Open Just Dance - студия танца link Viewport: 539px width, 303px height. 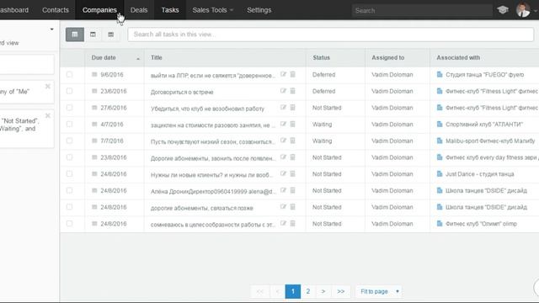click(x=480, y=174)
